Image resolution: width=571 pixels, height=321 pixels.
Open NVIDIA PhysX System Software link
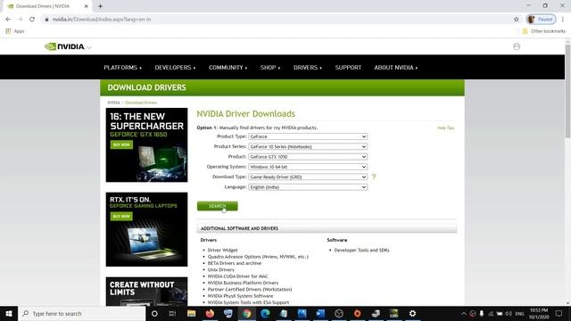coord(240,296)
